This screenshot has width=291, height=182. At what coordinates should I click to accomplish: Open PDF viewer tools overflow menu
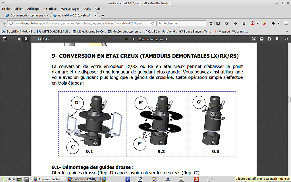click(286, 39)
